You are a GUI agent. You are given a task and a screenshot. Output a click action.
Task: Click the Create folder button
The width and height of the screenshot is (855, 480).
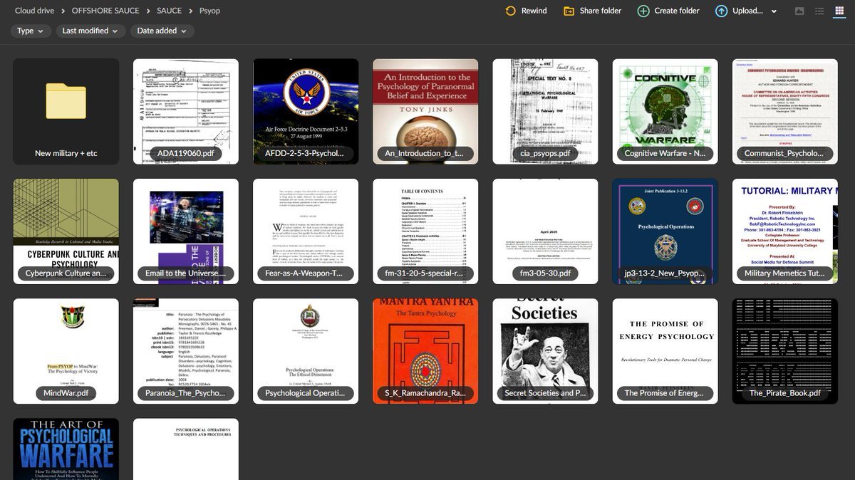pyautogui.click(x=668, y=11)
